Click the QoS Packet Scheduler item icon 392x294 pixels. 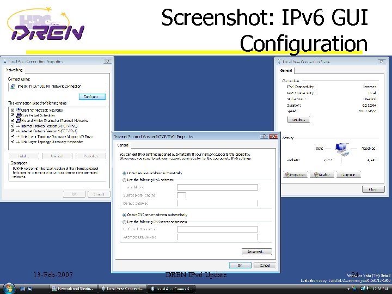tap(19, 115)
